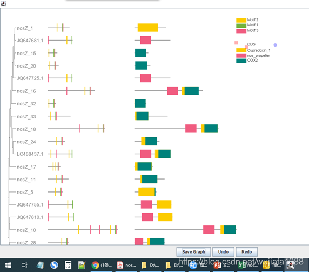Click the Undo button
309x272 pixels.
[223, 252]
